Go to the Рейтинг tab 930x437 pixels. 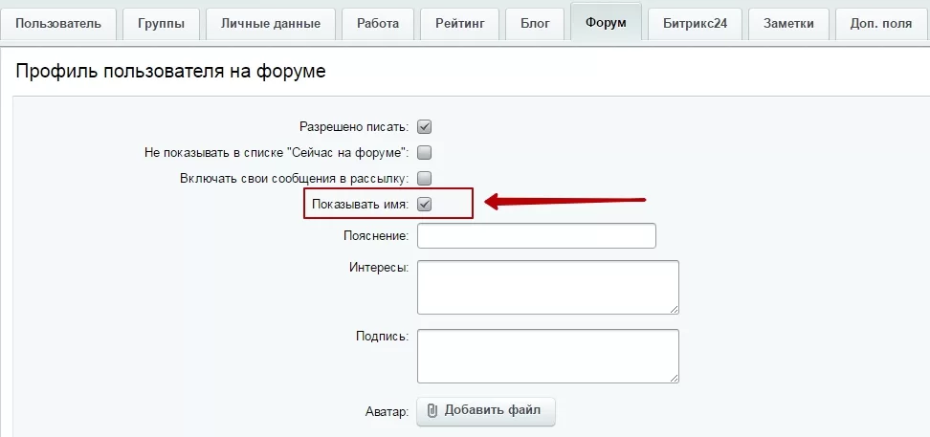tap(459, 24)
